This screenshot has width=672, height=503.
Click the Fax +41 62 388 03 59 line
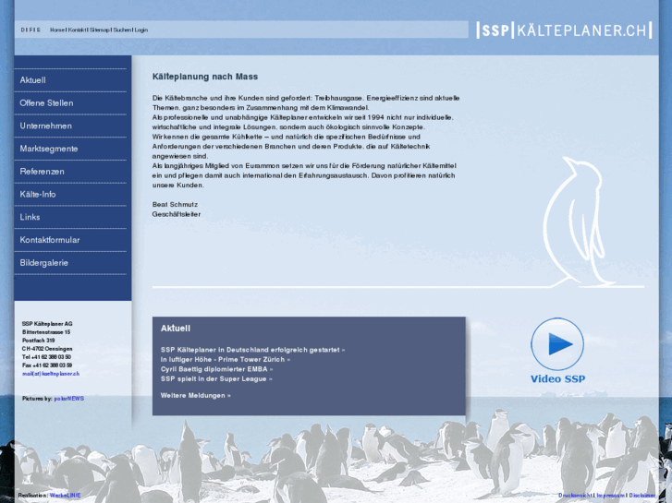(47, 365)
